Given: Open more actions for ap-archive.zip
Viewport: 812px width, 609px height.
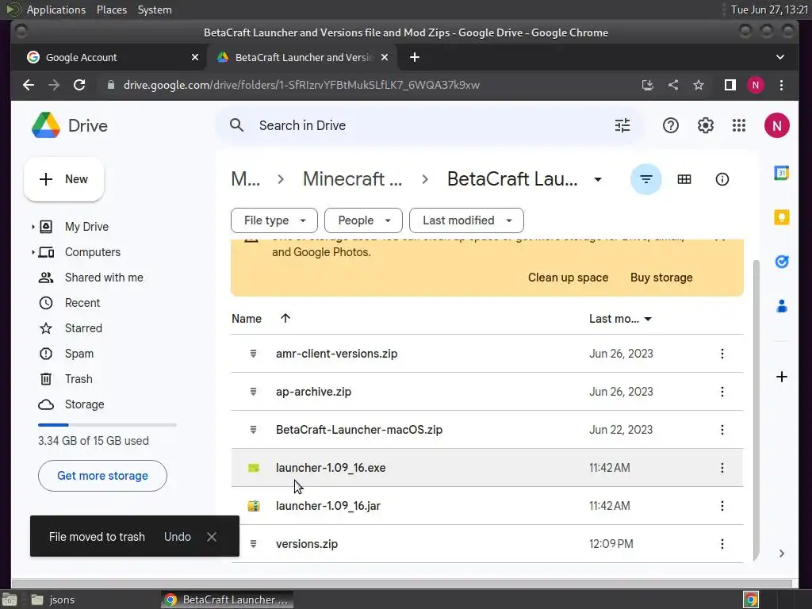Looking at the screenshot, I should (722, 392).
